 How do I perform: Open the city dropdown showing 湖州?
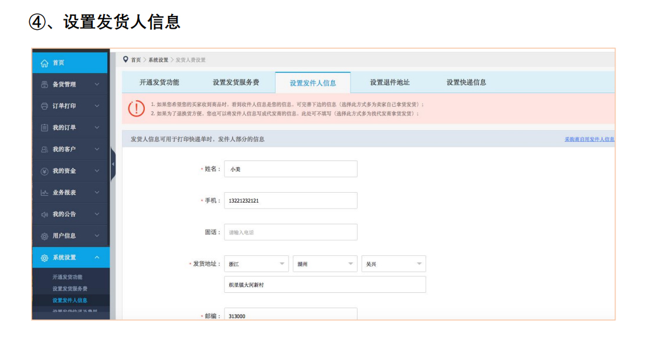(325, 264)
